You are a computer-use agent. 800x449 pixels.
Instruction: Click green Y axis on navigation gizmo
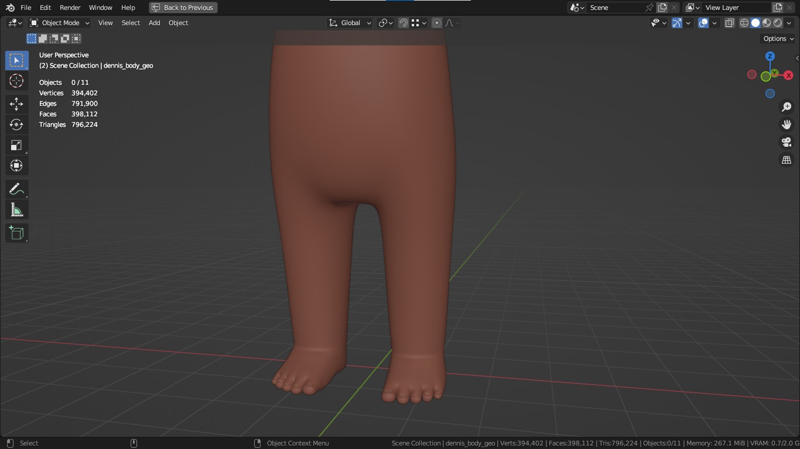(x=774, y=73)
